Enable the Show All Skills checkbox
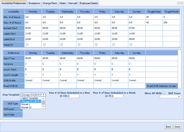This screenshot has height=132, width=184. (x=164, y=93)
